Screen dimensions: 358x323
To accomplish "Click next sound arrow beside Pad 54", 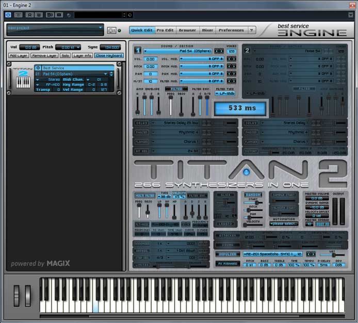I will click(221, 51).
